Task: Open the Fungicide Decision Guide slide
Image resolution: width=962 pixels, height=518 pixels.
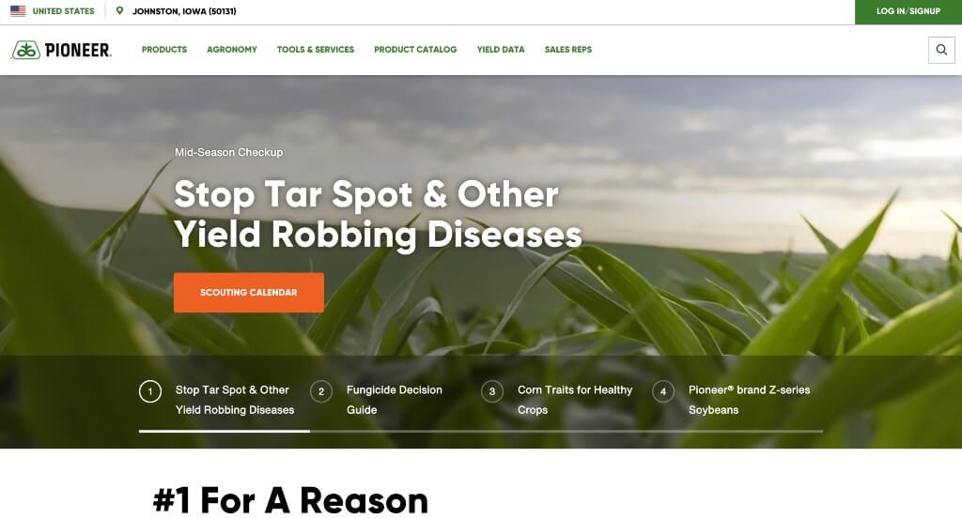Action: [x=395, y=400]
